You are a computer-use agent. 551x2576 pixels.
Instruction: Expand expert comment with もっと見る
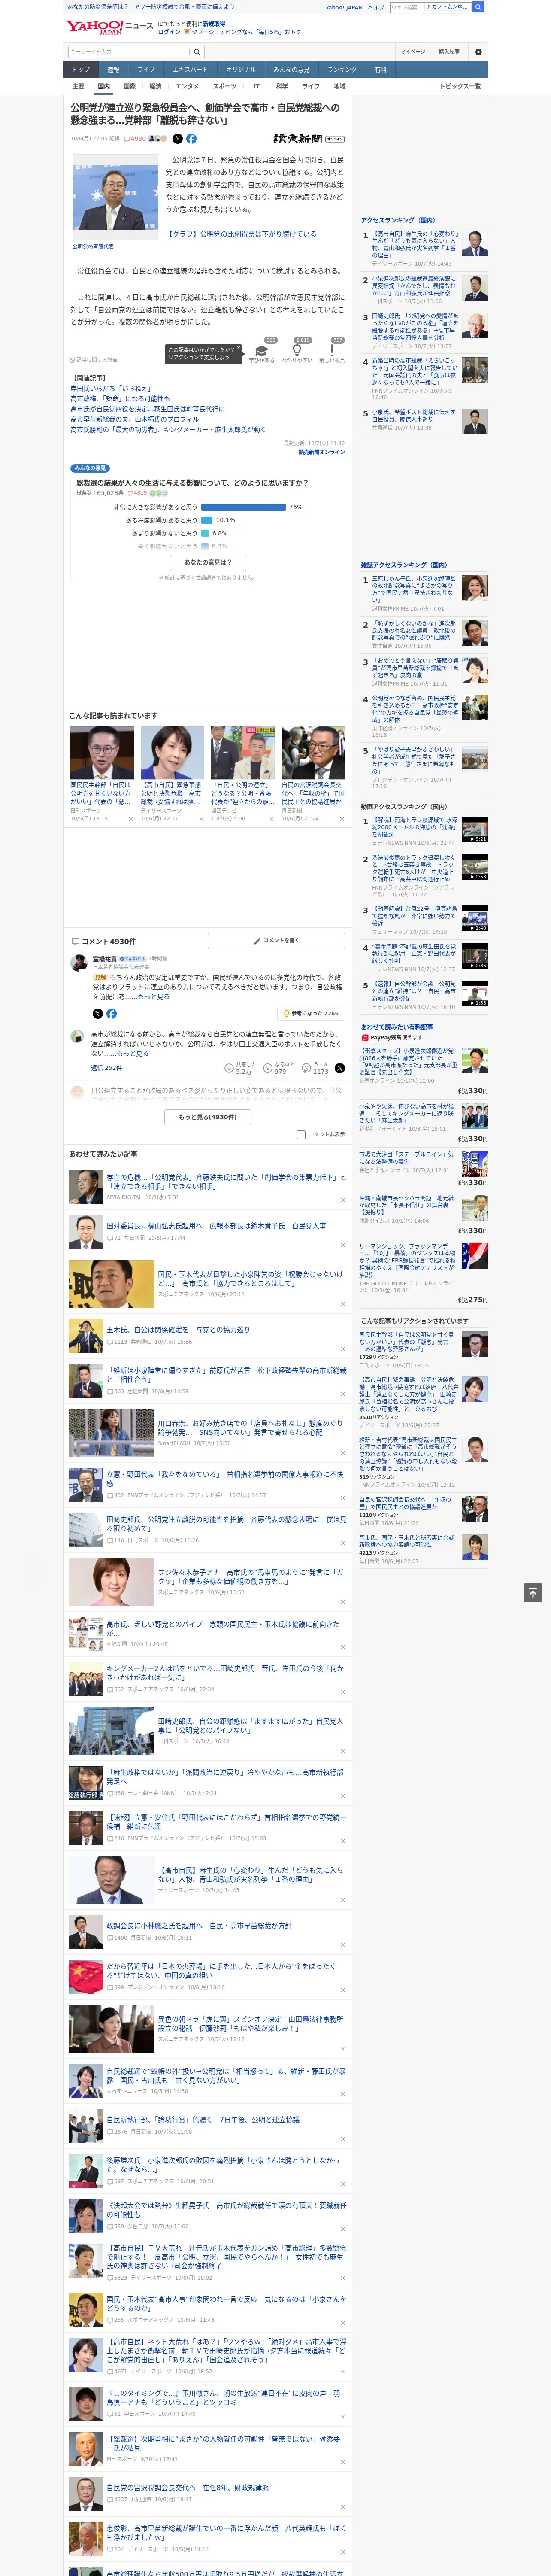coord(154,997)
